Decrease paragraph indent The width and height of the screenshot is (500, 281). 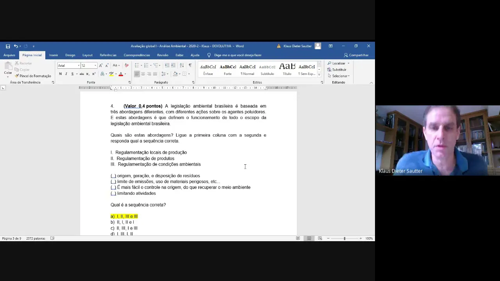167,66
